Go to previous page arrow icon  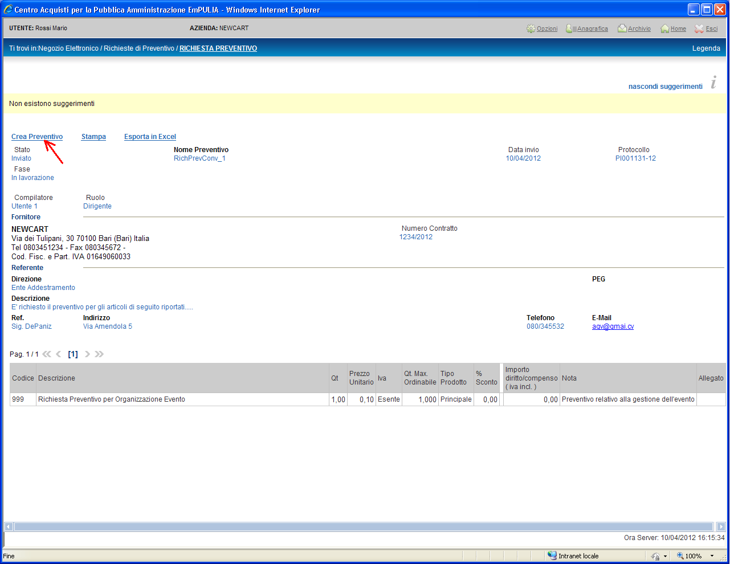pos(58,354)
